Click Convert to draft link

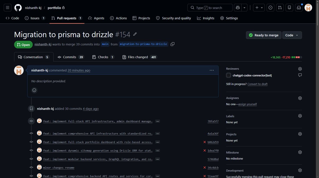coord(257,84)
